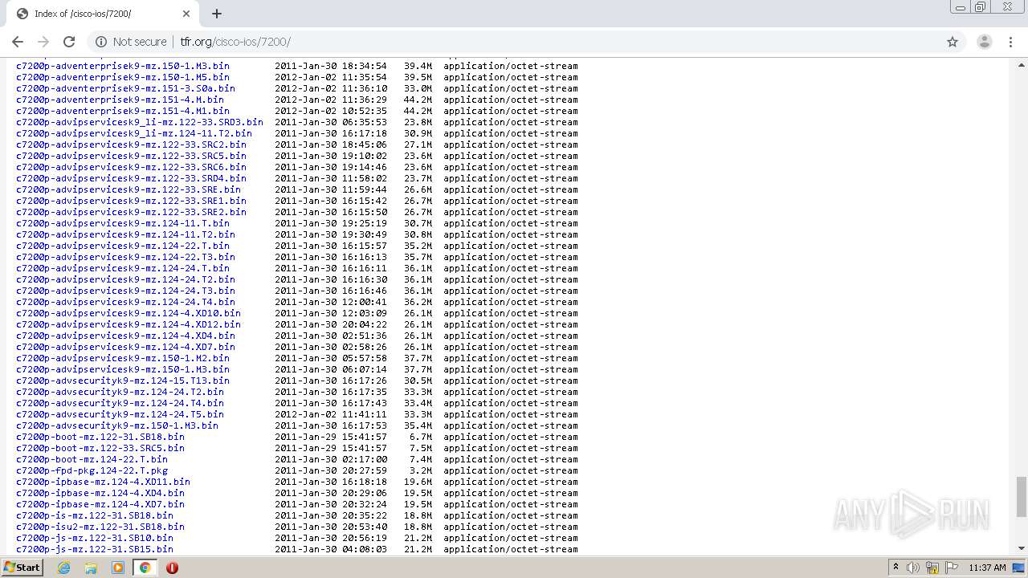Open c7200p-ipbase-mz.124-4.XD11.bin
The width and height of the screenshot is (1028, 578).
[x=103, y=482]
